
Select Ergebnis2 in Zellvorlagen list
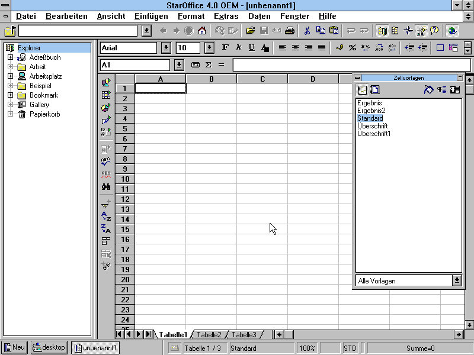[371, 111]
